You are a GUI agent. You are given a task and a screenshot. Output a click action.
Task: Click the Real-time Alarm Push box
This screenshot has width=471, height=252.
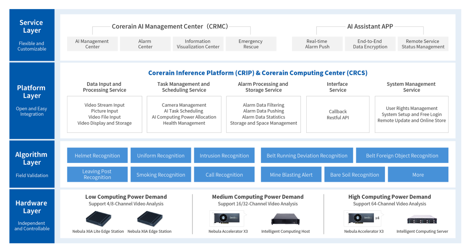pyautogui.click(x=317, y=44)
